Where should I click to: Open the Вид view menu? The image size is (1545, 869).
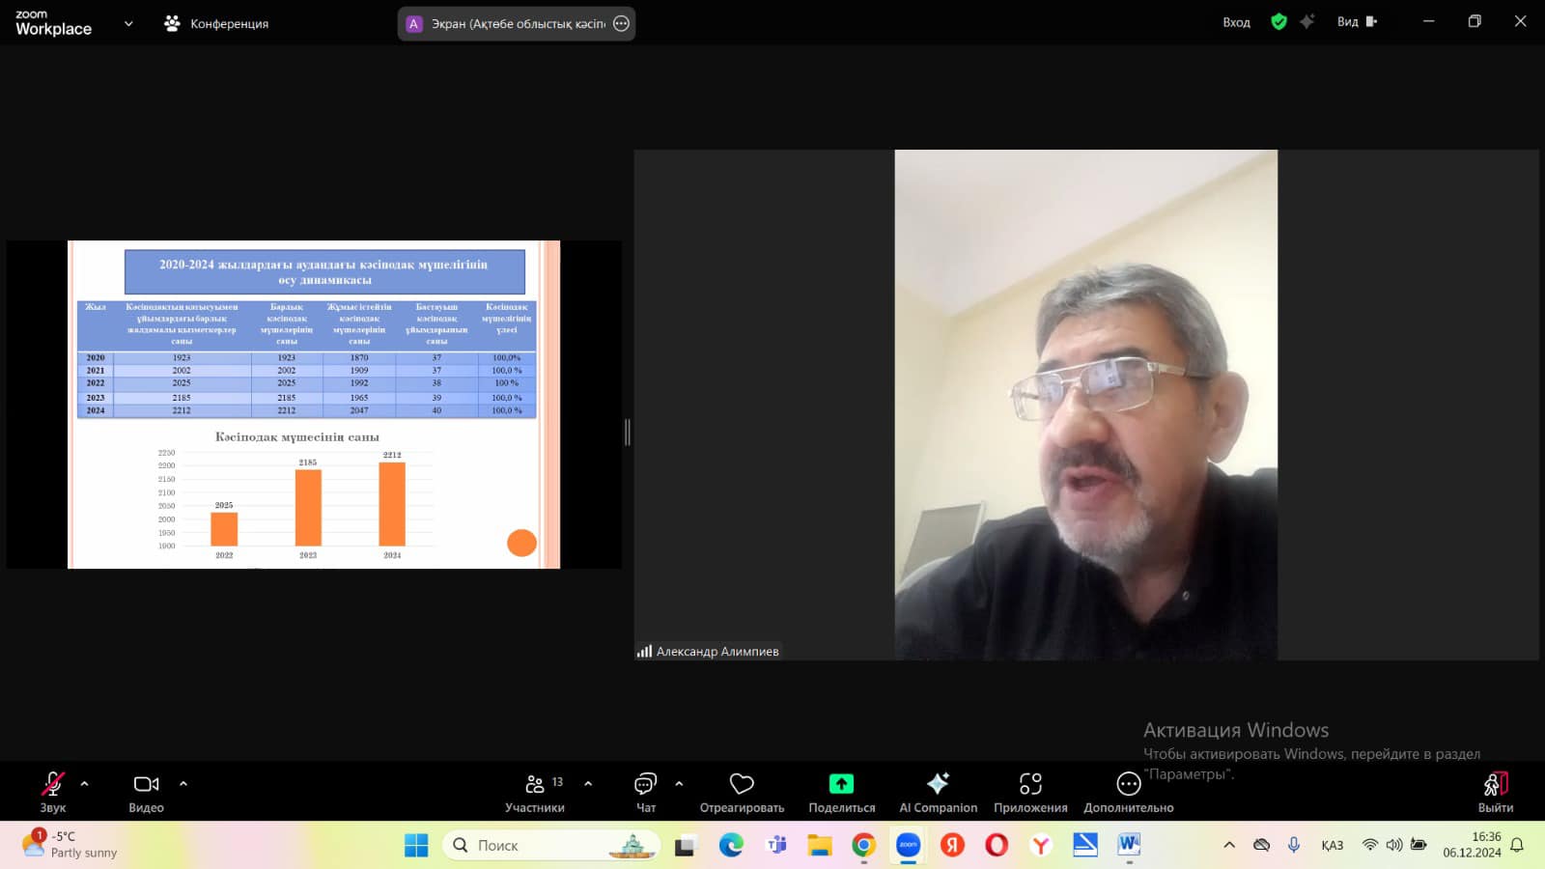point(1357,21)
